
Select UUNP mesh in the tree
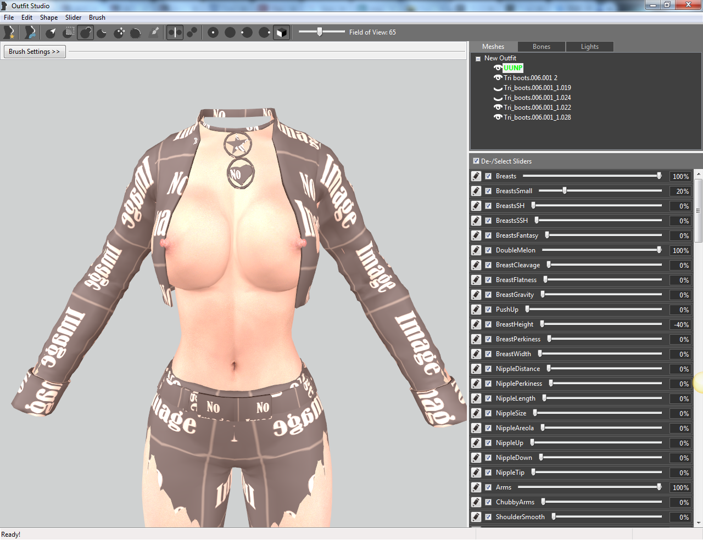(x=513, y=68)
